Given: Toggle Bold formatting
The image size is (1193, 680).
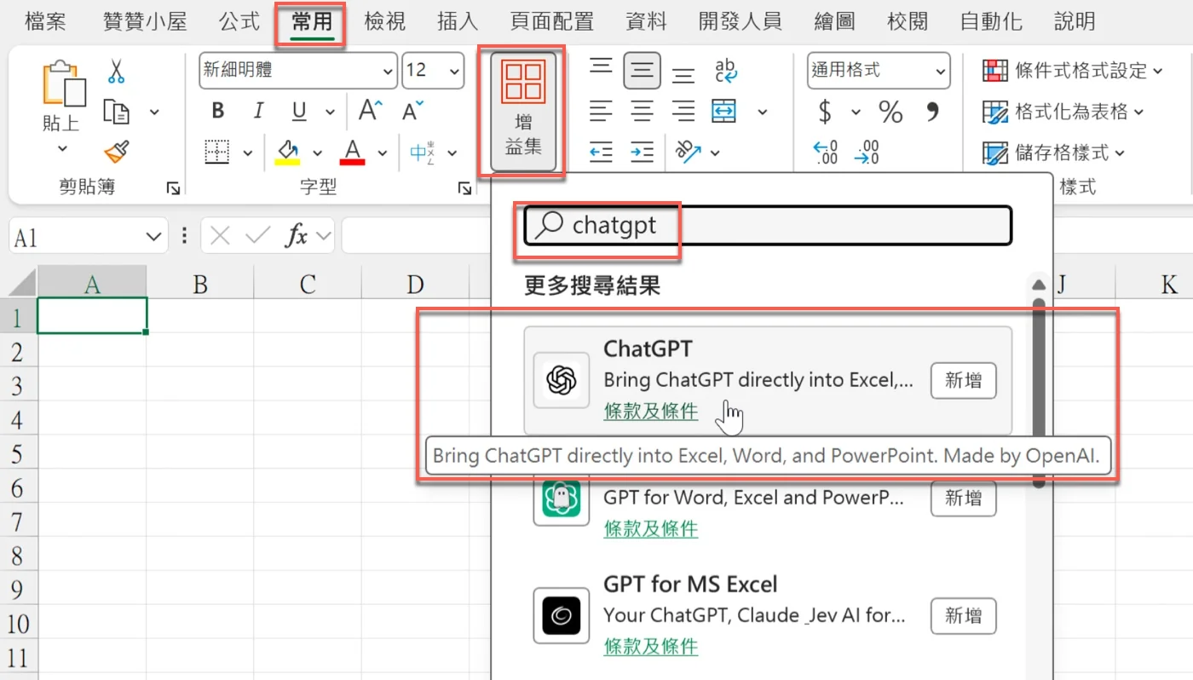Looking at the screenshot, I should pyautogui.click(x=218, y=111).
